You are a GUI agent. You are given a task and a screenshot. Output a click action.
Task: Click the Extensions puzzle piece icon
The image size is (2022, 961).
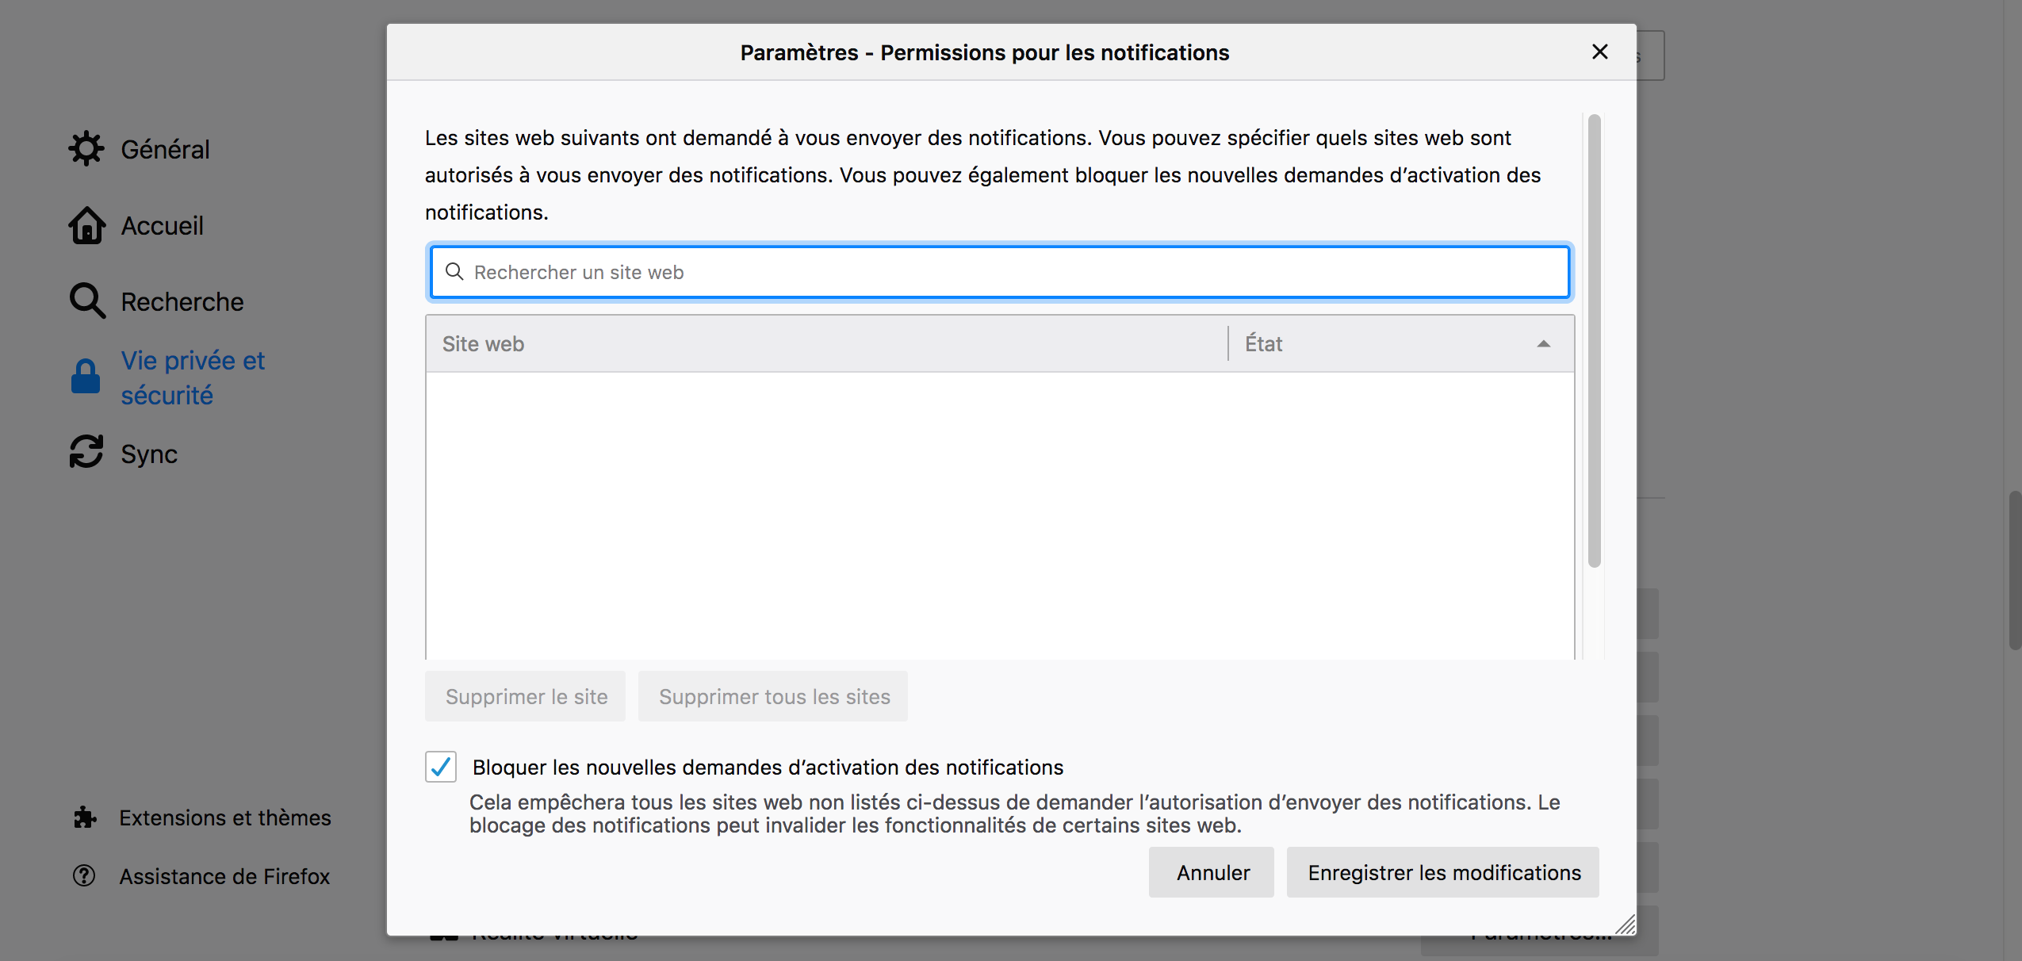pos(85,817)
